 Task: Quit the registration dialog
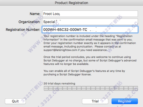[x=15, y=101]
